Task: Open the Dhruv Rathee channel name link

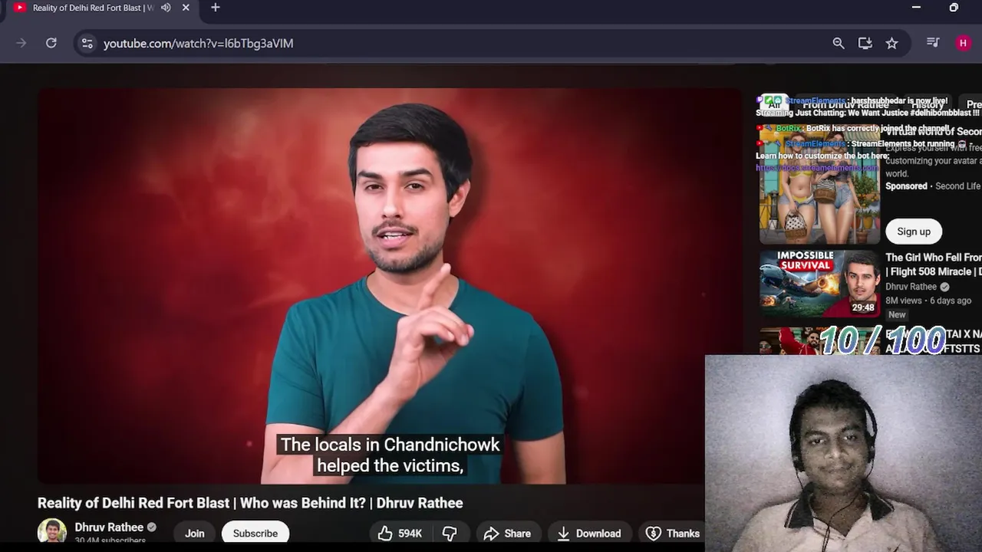Action: (x=109, y=527)
